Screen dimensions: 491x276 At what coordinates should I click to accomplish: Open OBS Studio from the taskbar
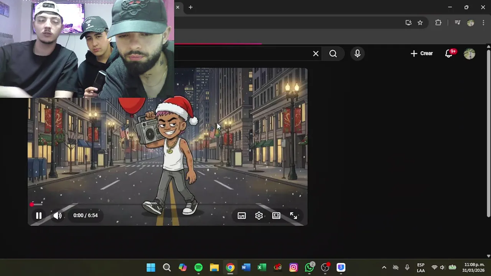pyautogui.click(x=325, y=268)
